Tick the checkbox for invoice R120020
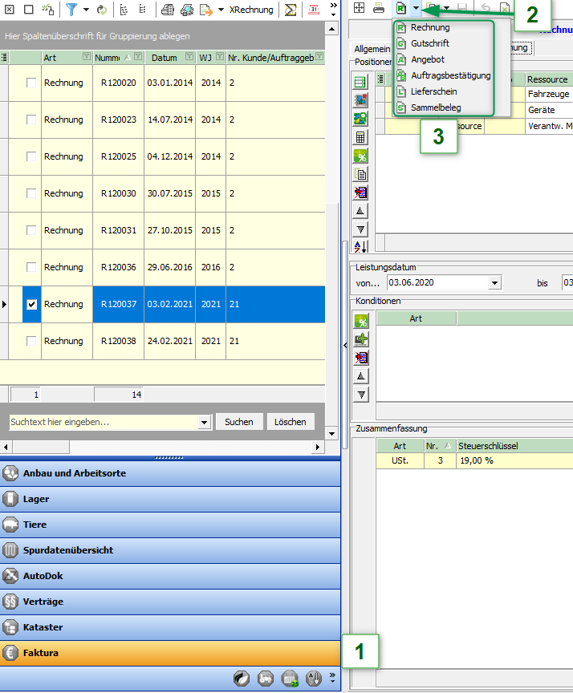 point(31,83)
